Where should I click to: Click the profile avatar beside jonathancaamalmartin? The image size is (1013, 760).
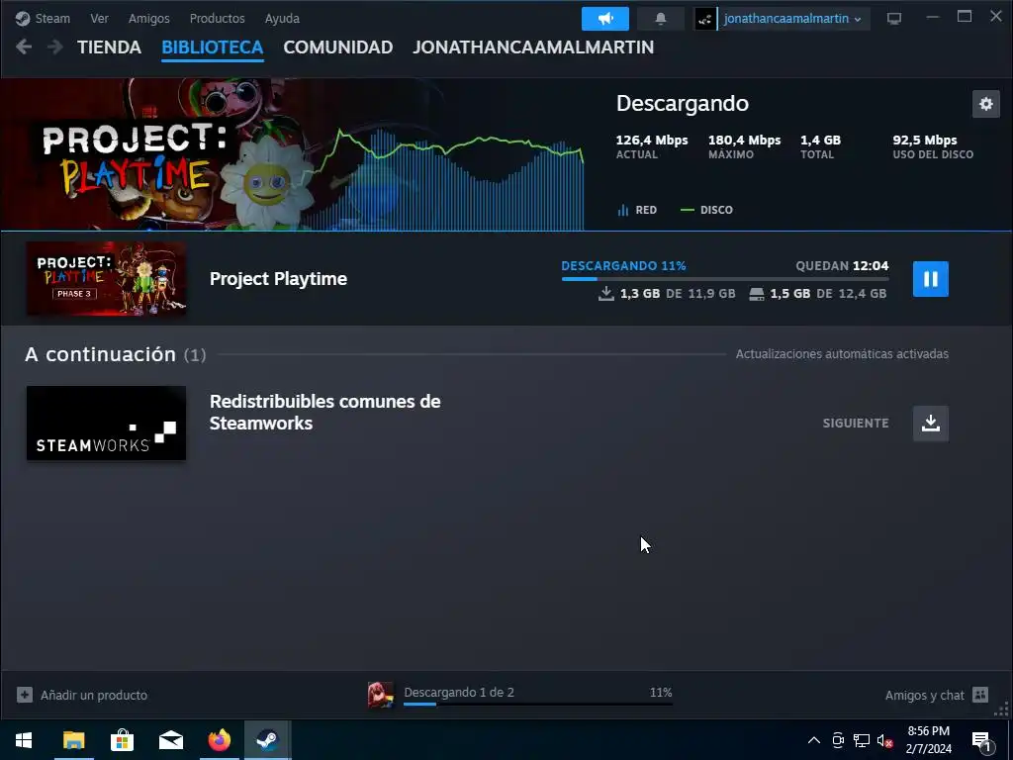pyautogui.click(x=705, y=19)
